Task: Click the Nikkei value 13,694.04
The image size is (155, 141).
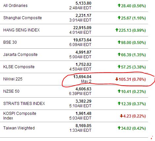Action: point(82,77)
